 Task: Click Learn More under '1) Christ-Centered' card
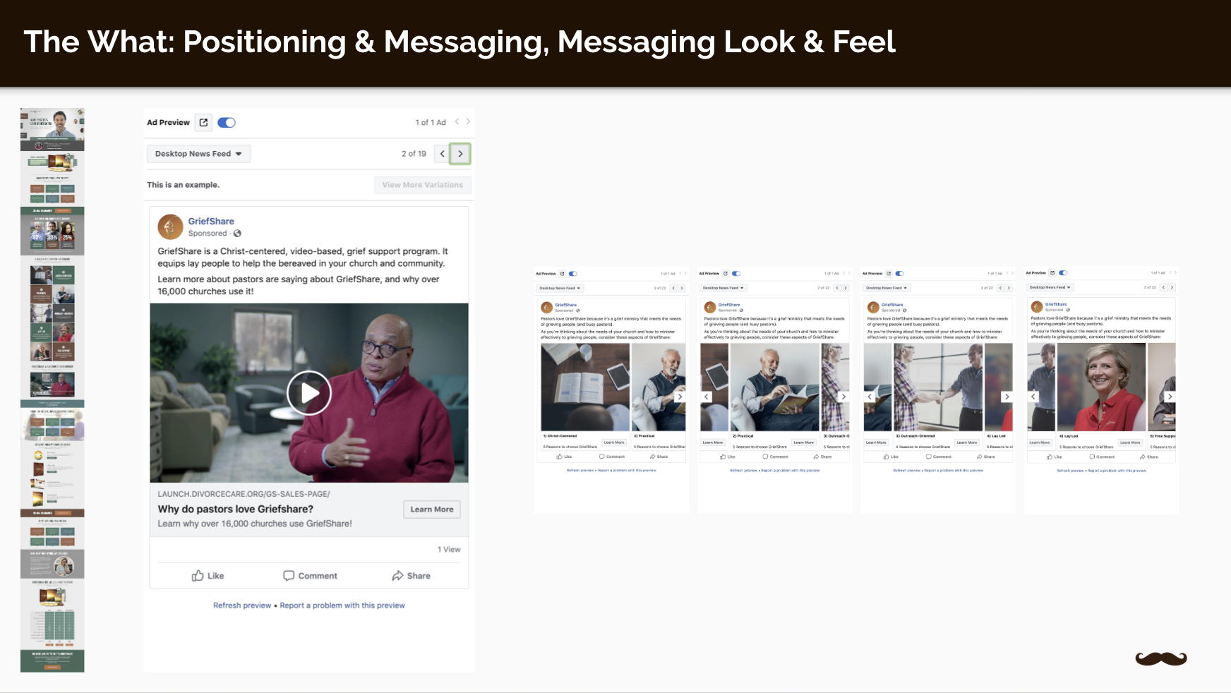[614, 442]
